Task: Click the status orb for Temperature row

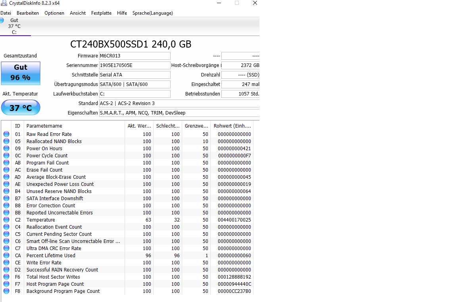Action: point(6,220)
